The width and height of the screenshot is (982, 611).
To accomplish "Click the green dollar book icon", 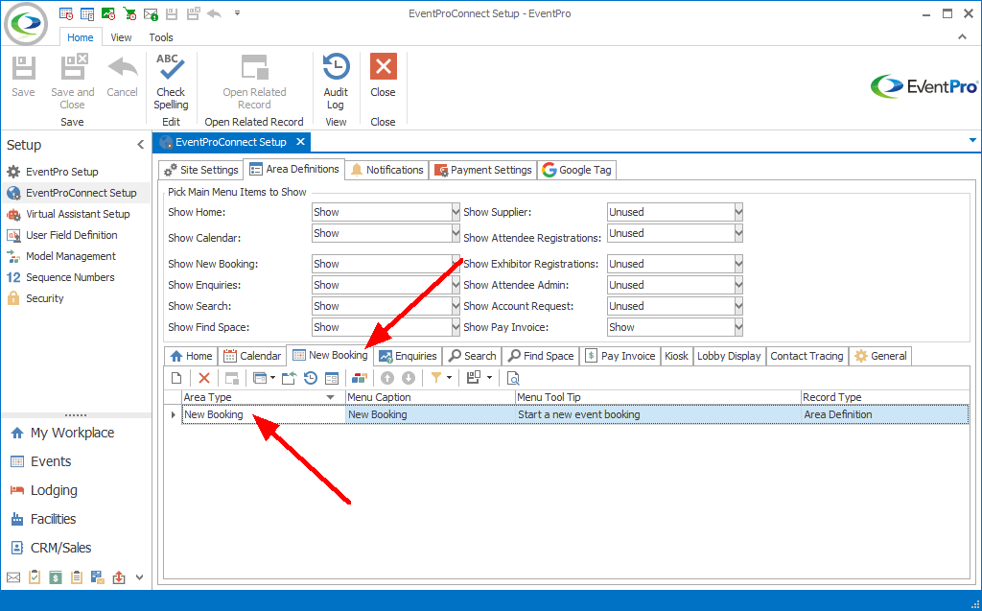I will (56, 577).
